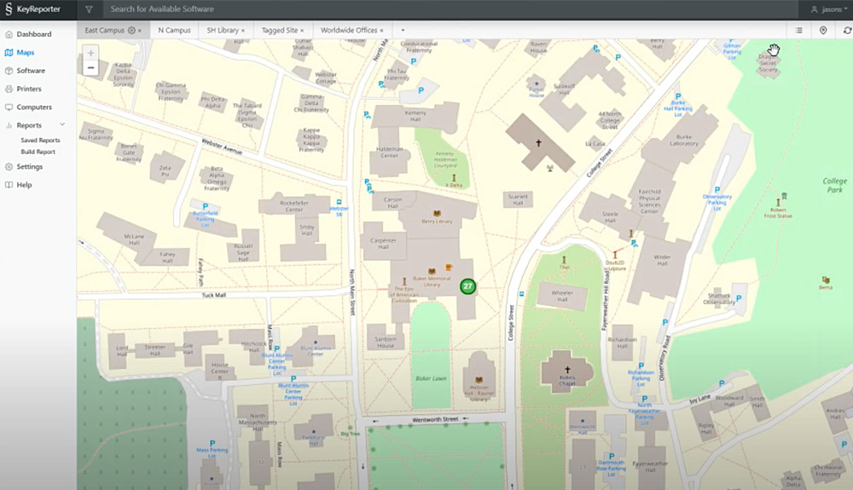Open the Software section
The width and height of the screenshot is (853, 490).
(x=31, y=71)
